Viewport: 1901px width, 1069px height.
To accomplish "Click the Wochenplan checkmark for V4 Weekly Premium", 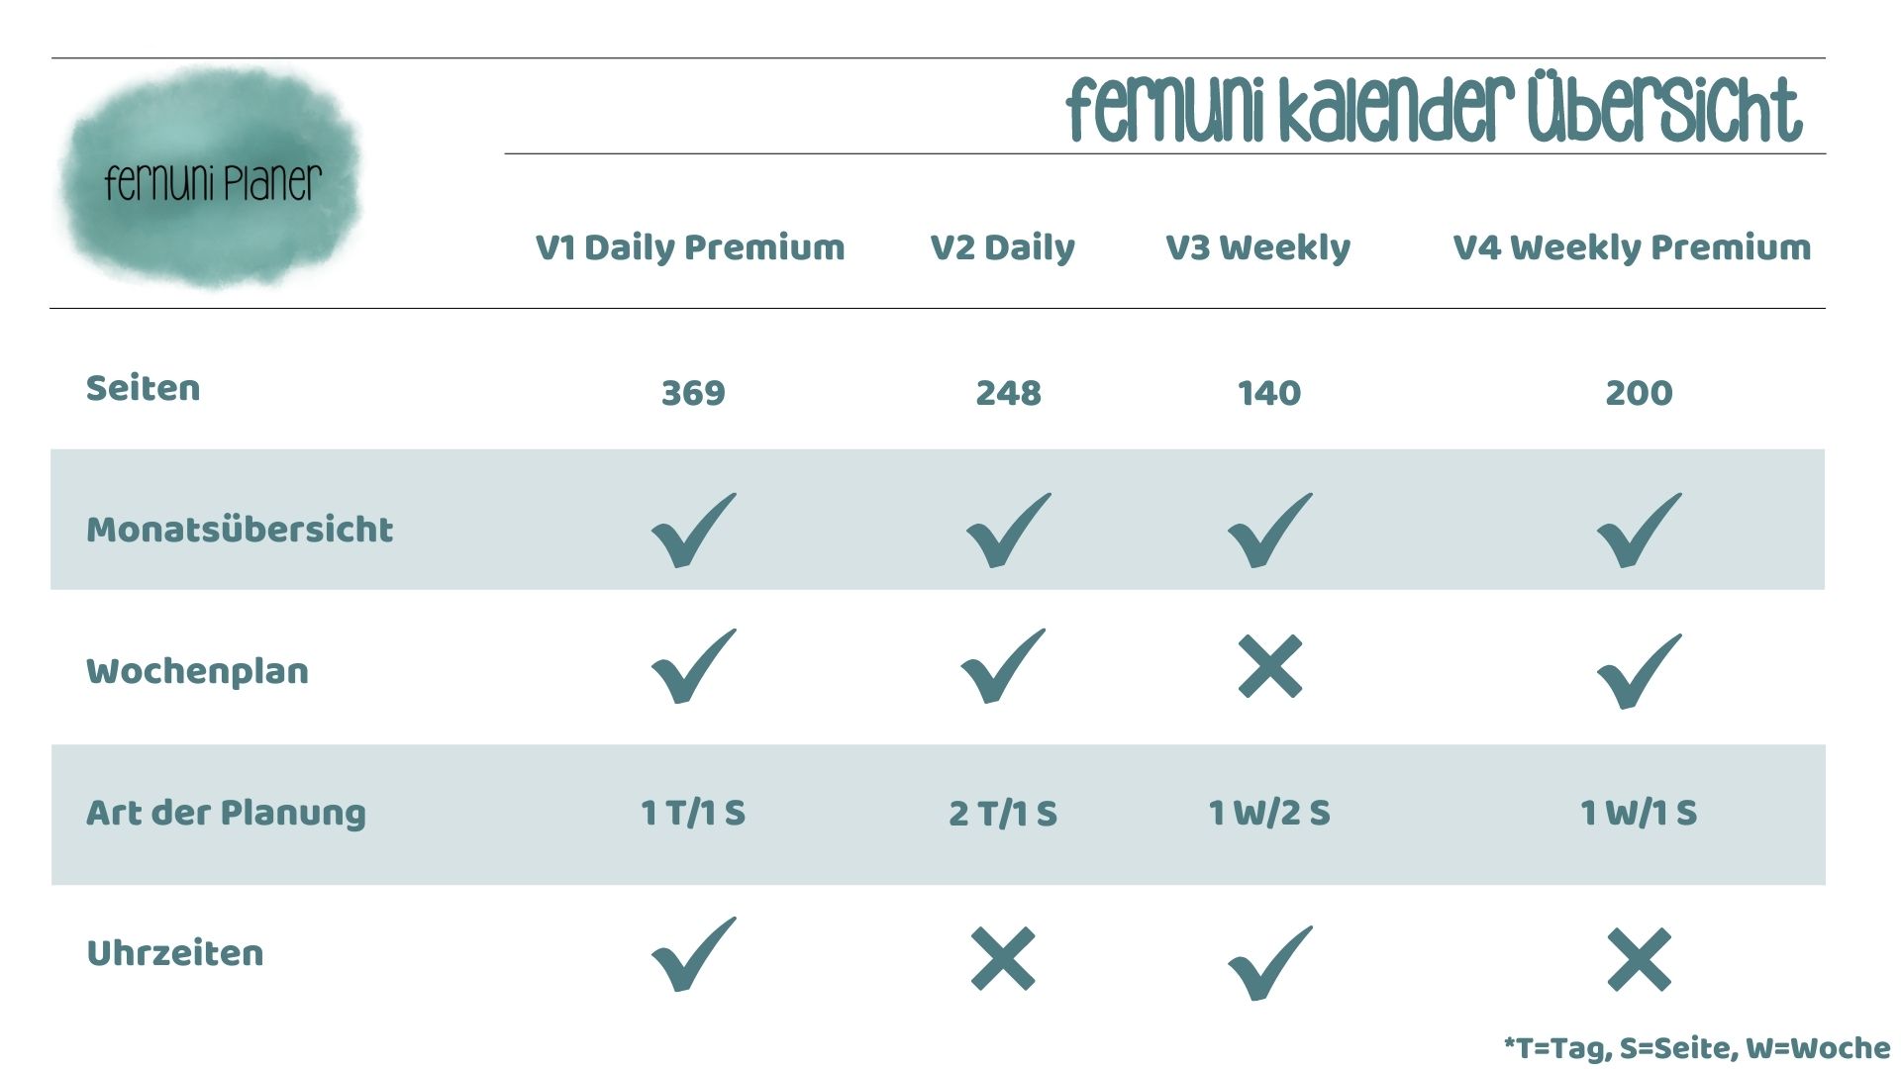I will click(1639, 671).
